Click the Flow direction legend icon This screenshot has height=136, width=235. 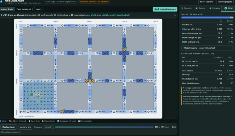[x=79, y=121]
